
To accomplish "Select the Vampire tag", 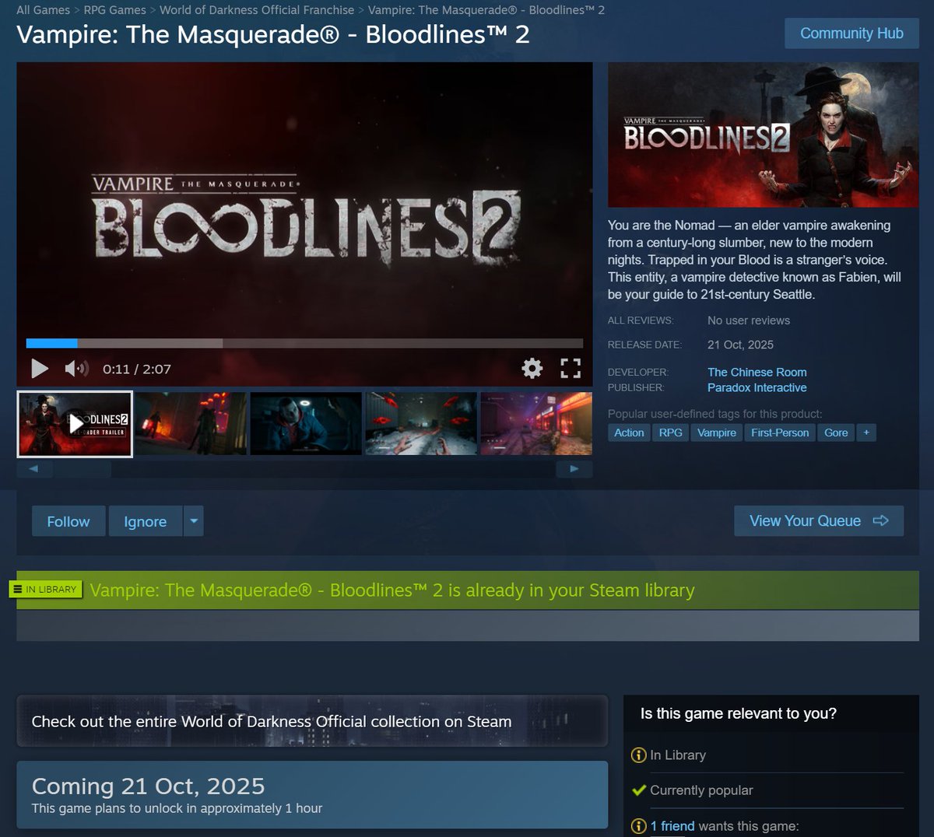I will 717,433.
